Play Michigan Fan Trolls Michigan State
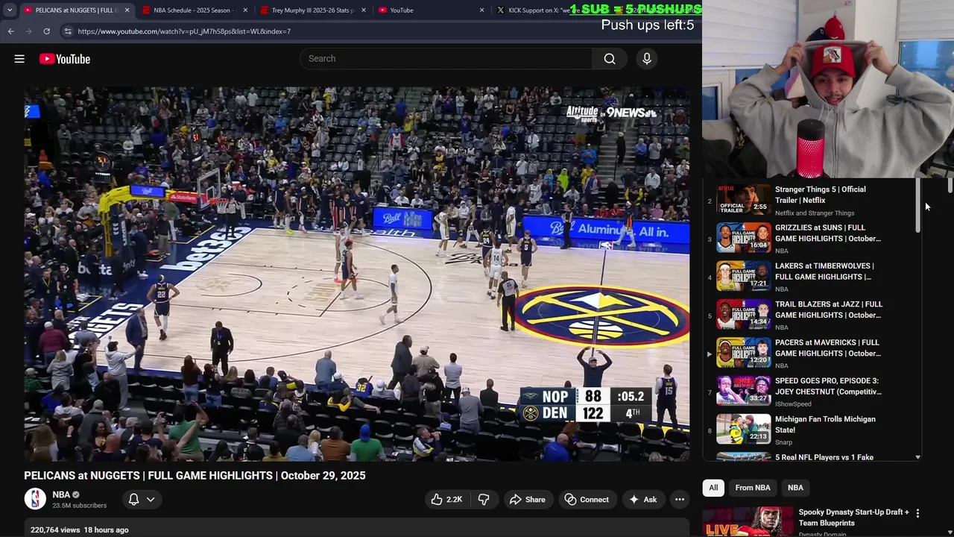Screen dimensions: 954x537 [x=825, y=424]
